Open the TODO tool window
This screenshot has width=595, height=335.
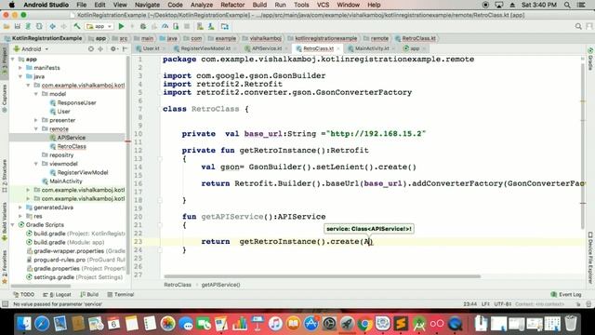23,294
